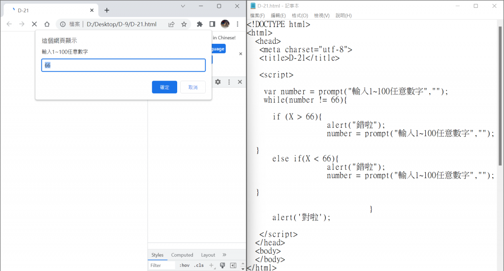Toggle the Chrome side panel
This screenshot has height=271, width=504.
coord(212,24)
